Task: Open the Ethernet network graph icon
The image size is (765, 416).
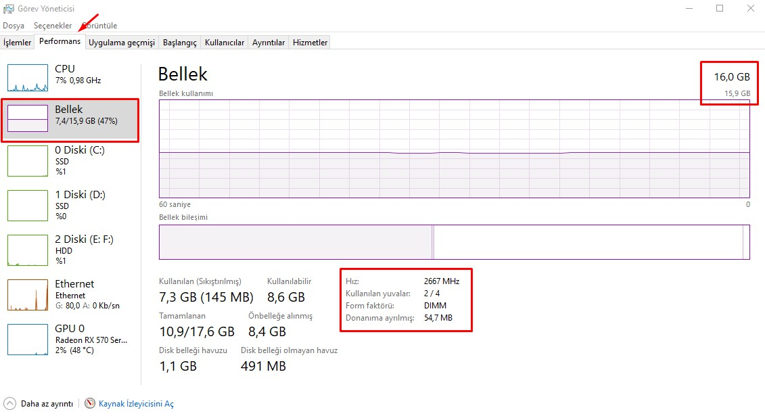Action: click(x=28, y=295)
